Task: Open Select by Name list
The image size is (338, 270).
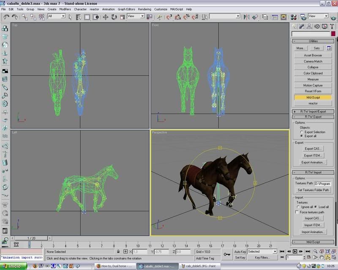Action: (78, 17)
